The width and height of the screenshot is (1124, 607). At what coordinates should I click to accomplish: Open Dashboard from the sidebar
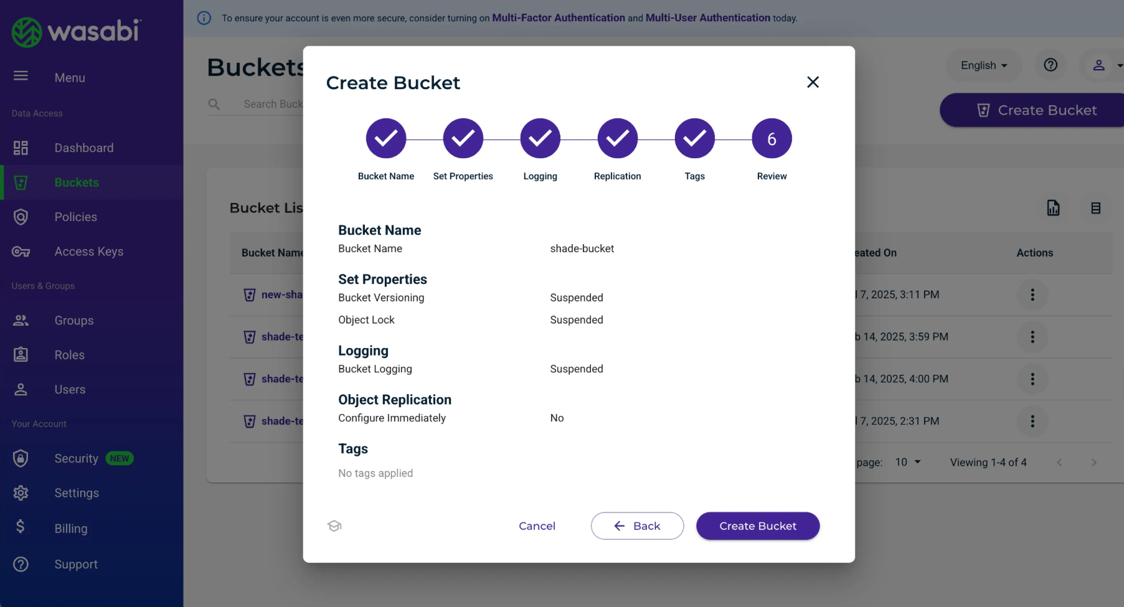click(84, 148)
